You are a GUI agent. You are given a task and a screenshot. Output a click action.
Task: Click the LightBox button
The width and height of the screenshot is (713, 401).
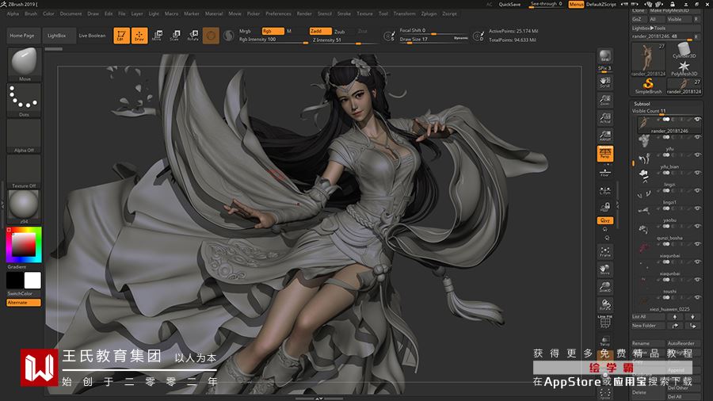(57, 36)
